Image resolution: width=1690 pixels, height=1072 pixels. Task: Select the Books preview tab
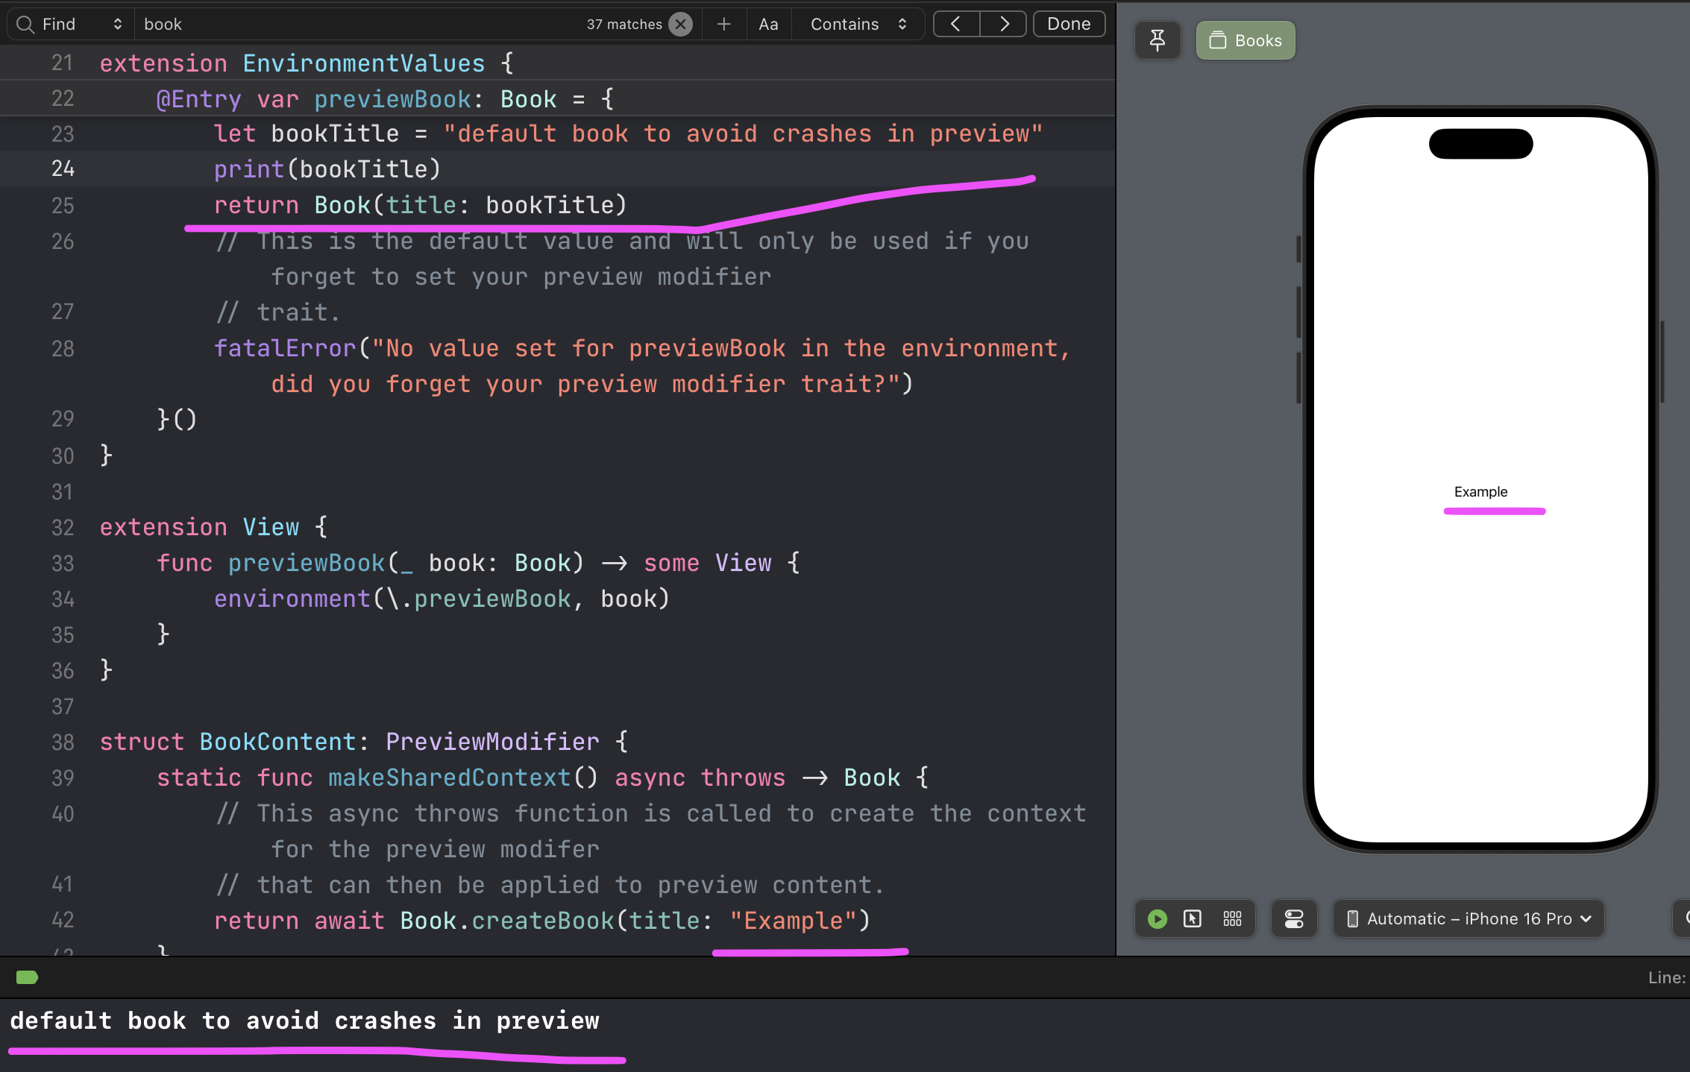click(x=1245, y=40)
